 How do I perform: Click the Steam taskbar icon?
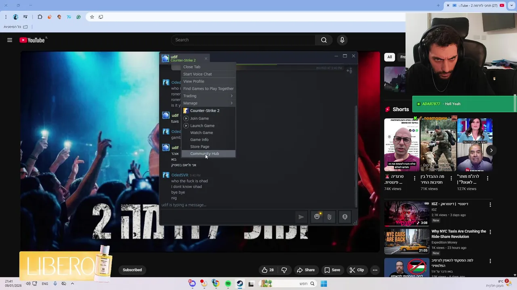(x=240, y=284)
